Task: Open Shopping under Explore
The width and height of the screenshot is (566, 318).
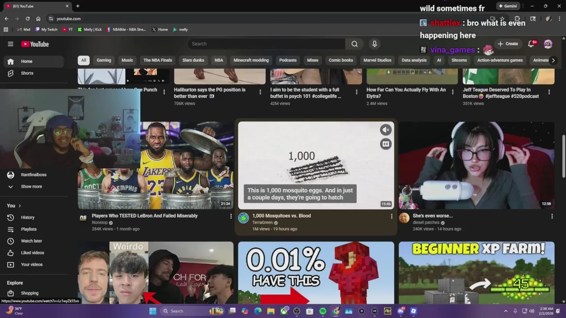Action: pos(34,293)
